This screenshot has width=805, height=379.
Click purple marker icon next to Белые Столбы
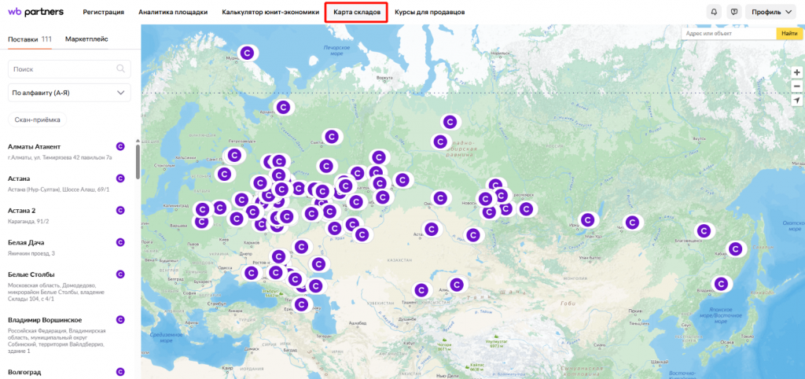tap(120, 274)
